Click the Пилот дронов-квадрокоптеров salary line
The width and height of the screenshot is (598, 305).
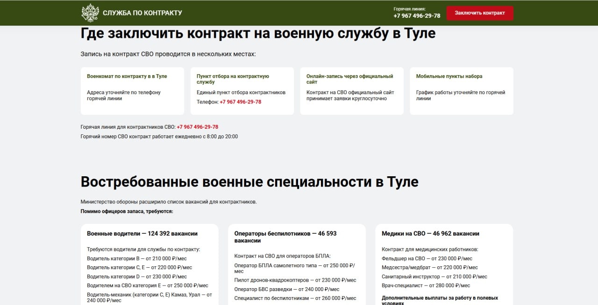point(295,280)
